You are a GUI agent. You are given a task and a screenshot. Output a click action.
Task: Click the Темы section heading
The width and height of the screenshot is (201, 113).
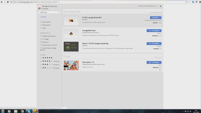[67, 56]
